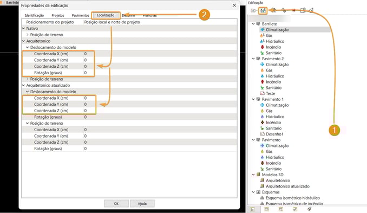Click Posicionamento do projeto value field
Viewport: 367px width, 213px height.
160,22
